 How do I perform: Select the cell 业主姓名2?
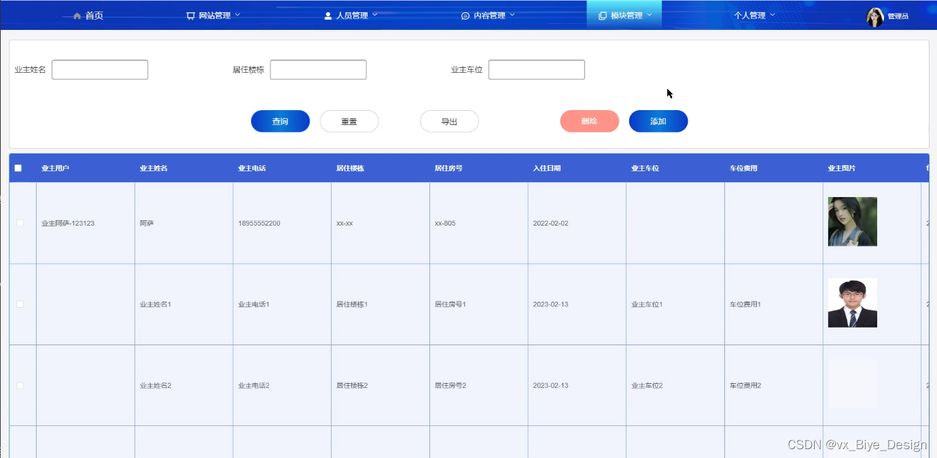point(156,385)
